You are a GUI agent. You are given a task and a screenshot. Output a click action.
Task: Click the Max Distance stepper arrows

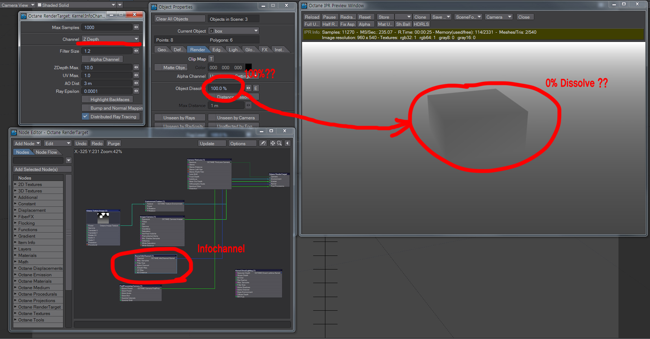(x=248, y=105)
